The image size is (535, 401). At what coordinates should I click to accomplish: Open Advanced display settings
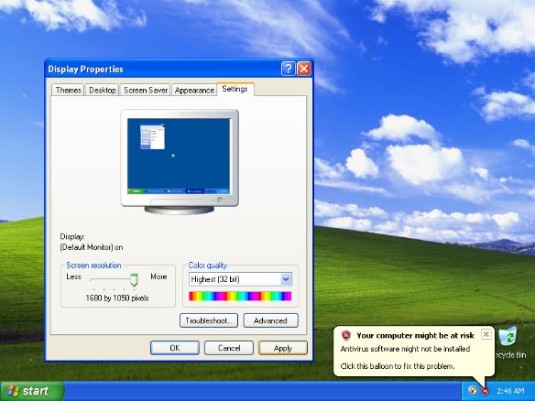pyautogui.click(x=270, y=320)
